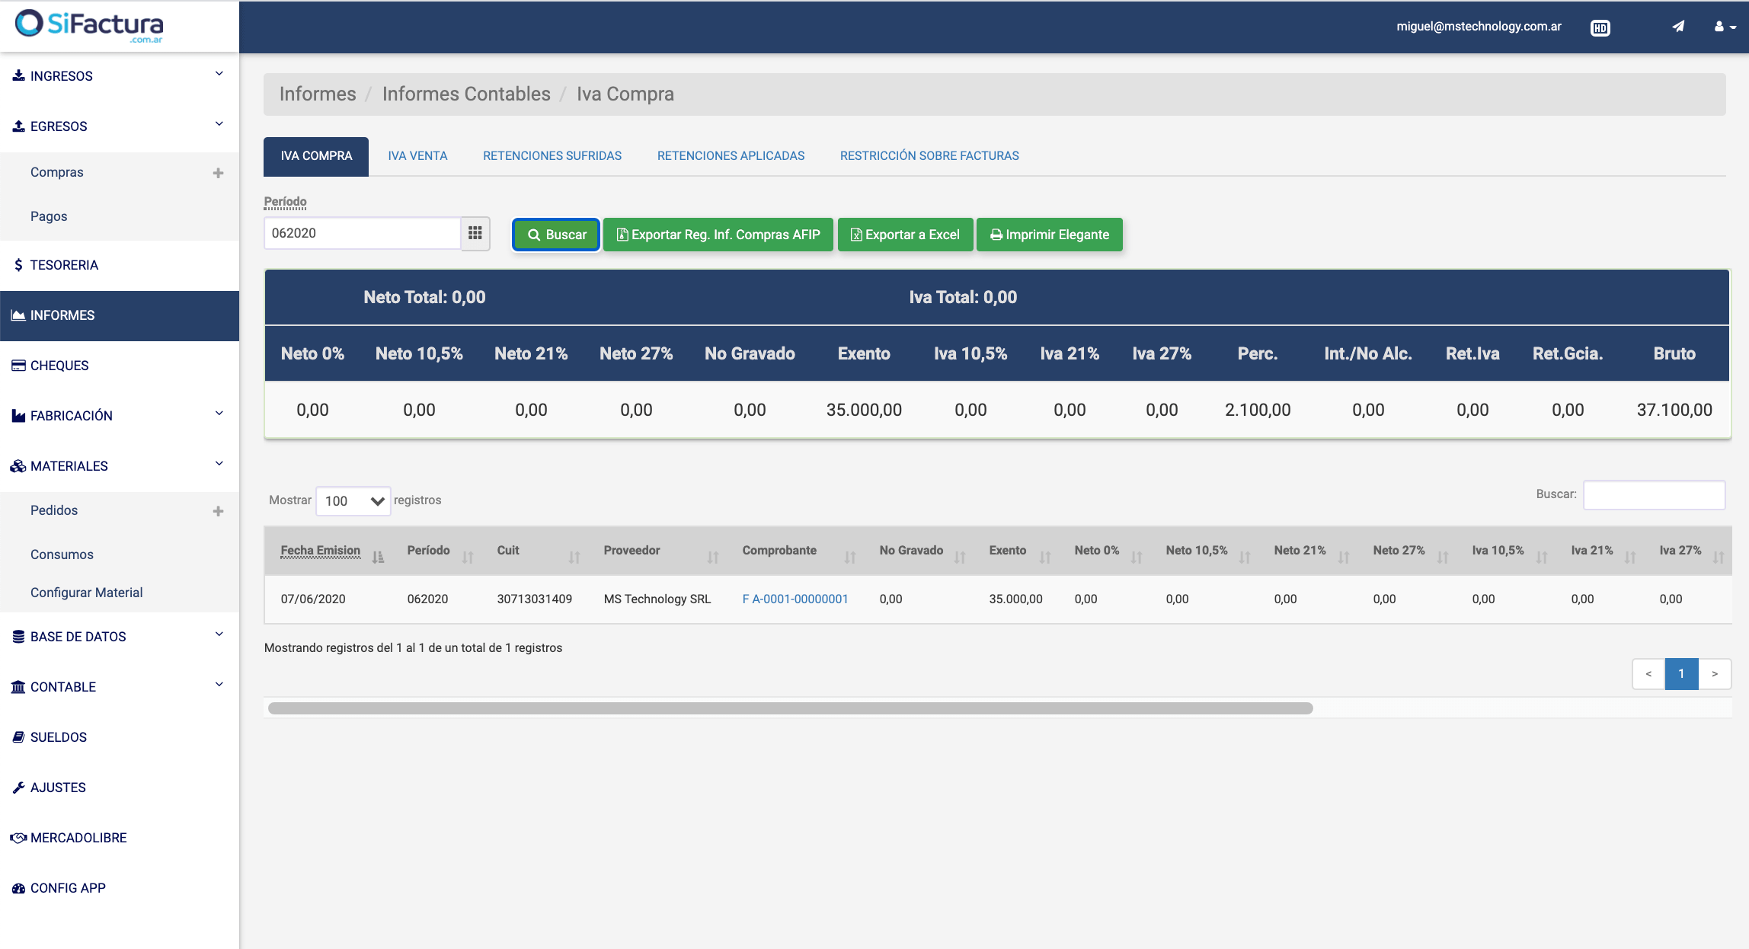The height and width of the screenshot is (949, 1749).
Task: Open the user account menu icon
Action: [x=1725, y=27]
